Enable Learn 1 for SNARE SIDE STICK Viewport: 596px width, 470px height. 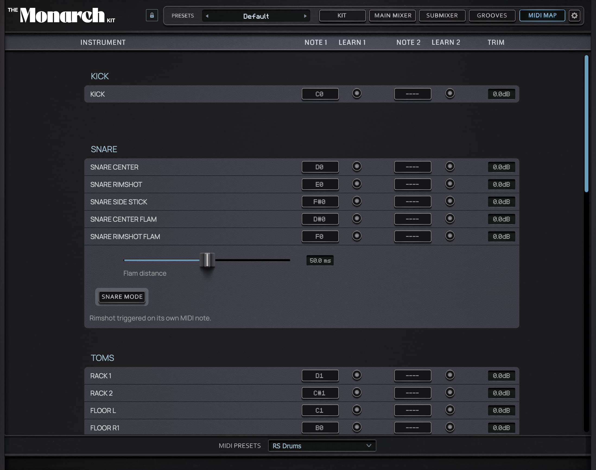[x=357, y=201]
